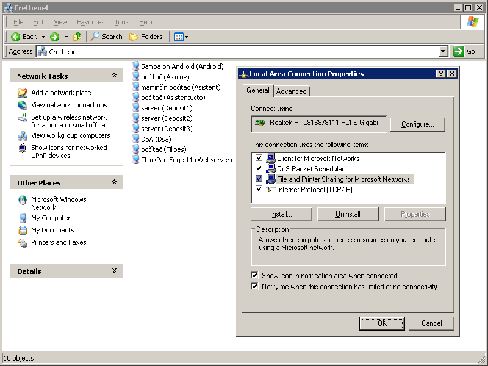
Task: Select the DSA (Dsa) computer icon
Action: point(135,139)
